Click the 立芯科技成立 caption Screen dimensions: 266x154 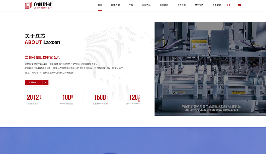pos(33,104)
